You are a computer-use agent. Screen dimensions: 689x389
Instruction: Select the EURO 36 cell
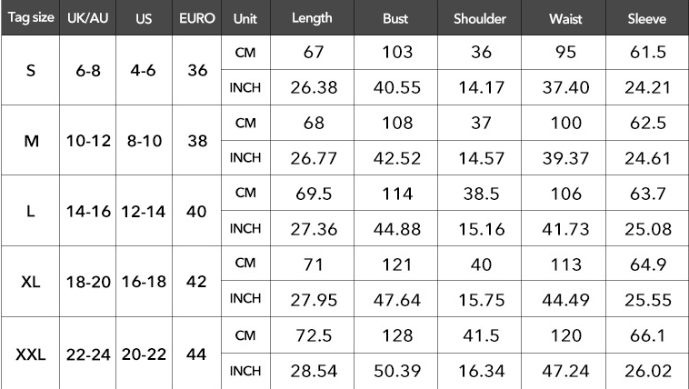point(197,70)
